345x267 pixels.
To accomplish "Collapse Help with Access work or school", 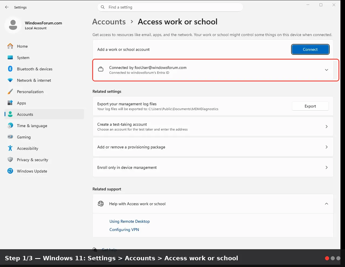I will point(326,204).
